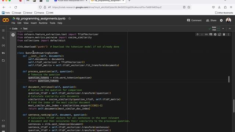
Task: Focus the browser URL address bar
Action: [107, 7]
